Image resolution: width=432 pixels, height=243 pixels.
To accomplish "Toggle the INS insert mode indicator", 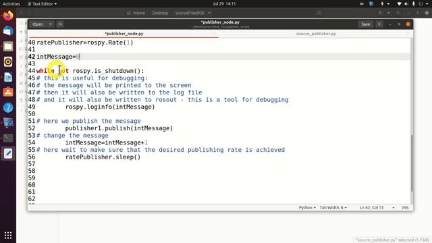I will click(405, 207).
